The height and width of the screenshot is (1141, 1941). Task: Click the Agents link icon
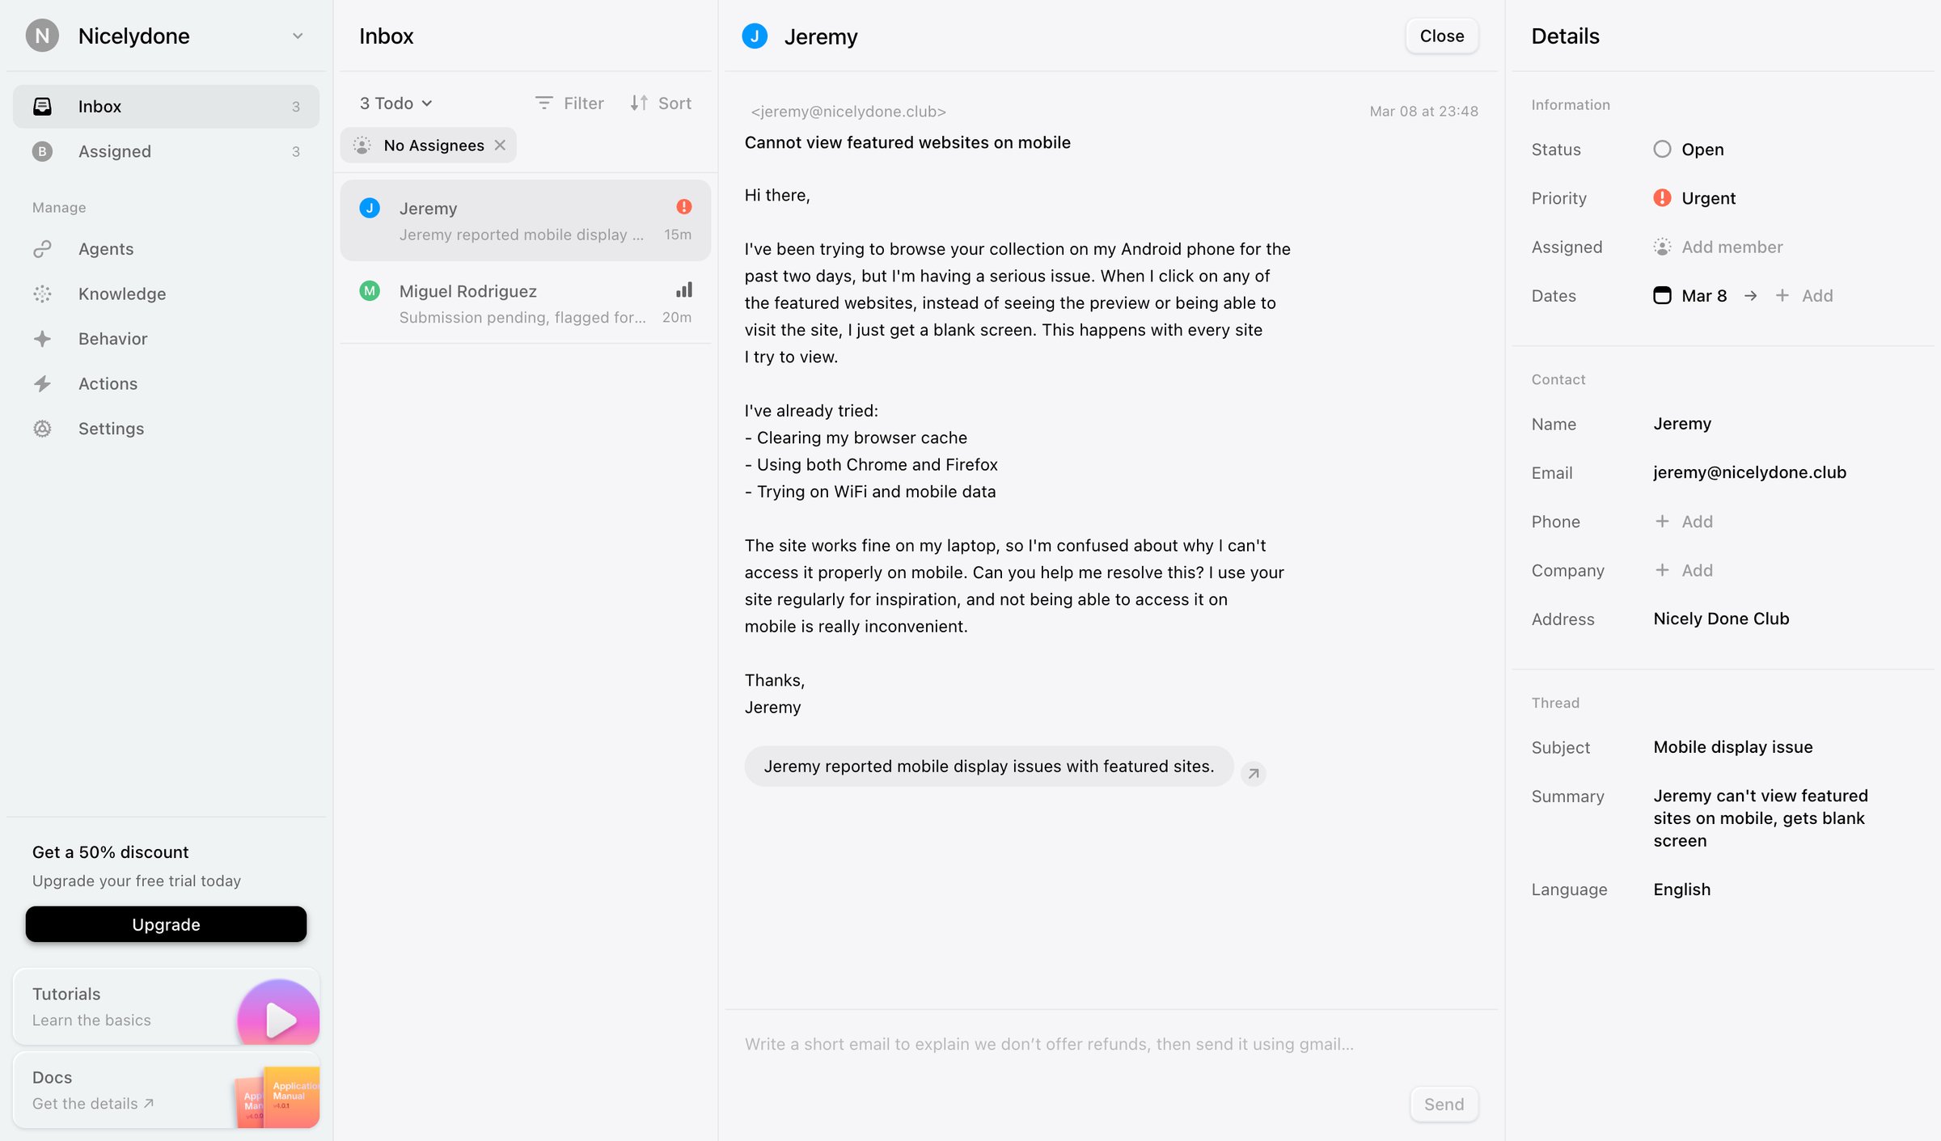[x=42, y=249]
